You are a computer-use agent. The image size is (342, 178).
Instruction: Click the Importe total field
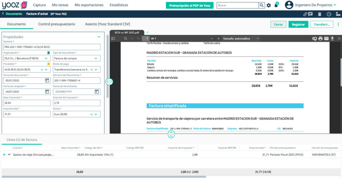(x=27, y=114)
